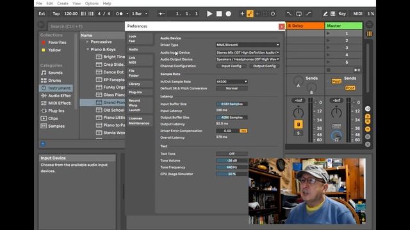This screenshot has width=410, height=230.
Task: Enable MIDI Arrangement Overdub plus icon
Action: 242,13
